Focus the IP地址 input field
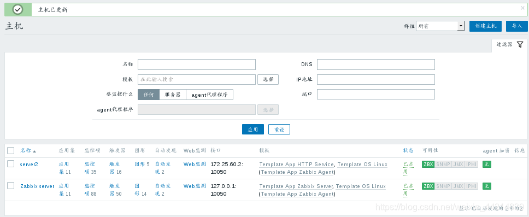This screenshot has width=529, height=217. [x=376, y=80]
